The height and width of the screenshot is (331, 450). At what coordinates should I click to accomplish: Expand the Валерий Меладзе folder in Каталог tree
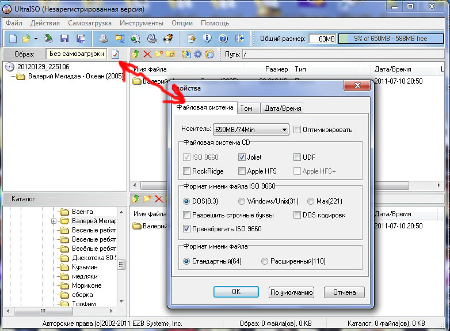click(x=54, y=221)
